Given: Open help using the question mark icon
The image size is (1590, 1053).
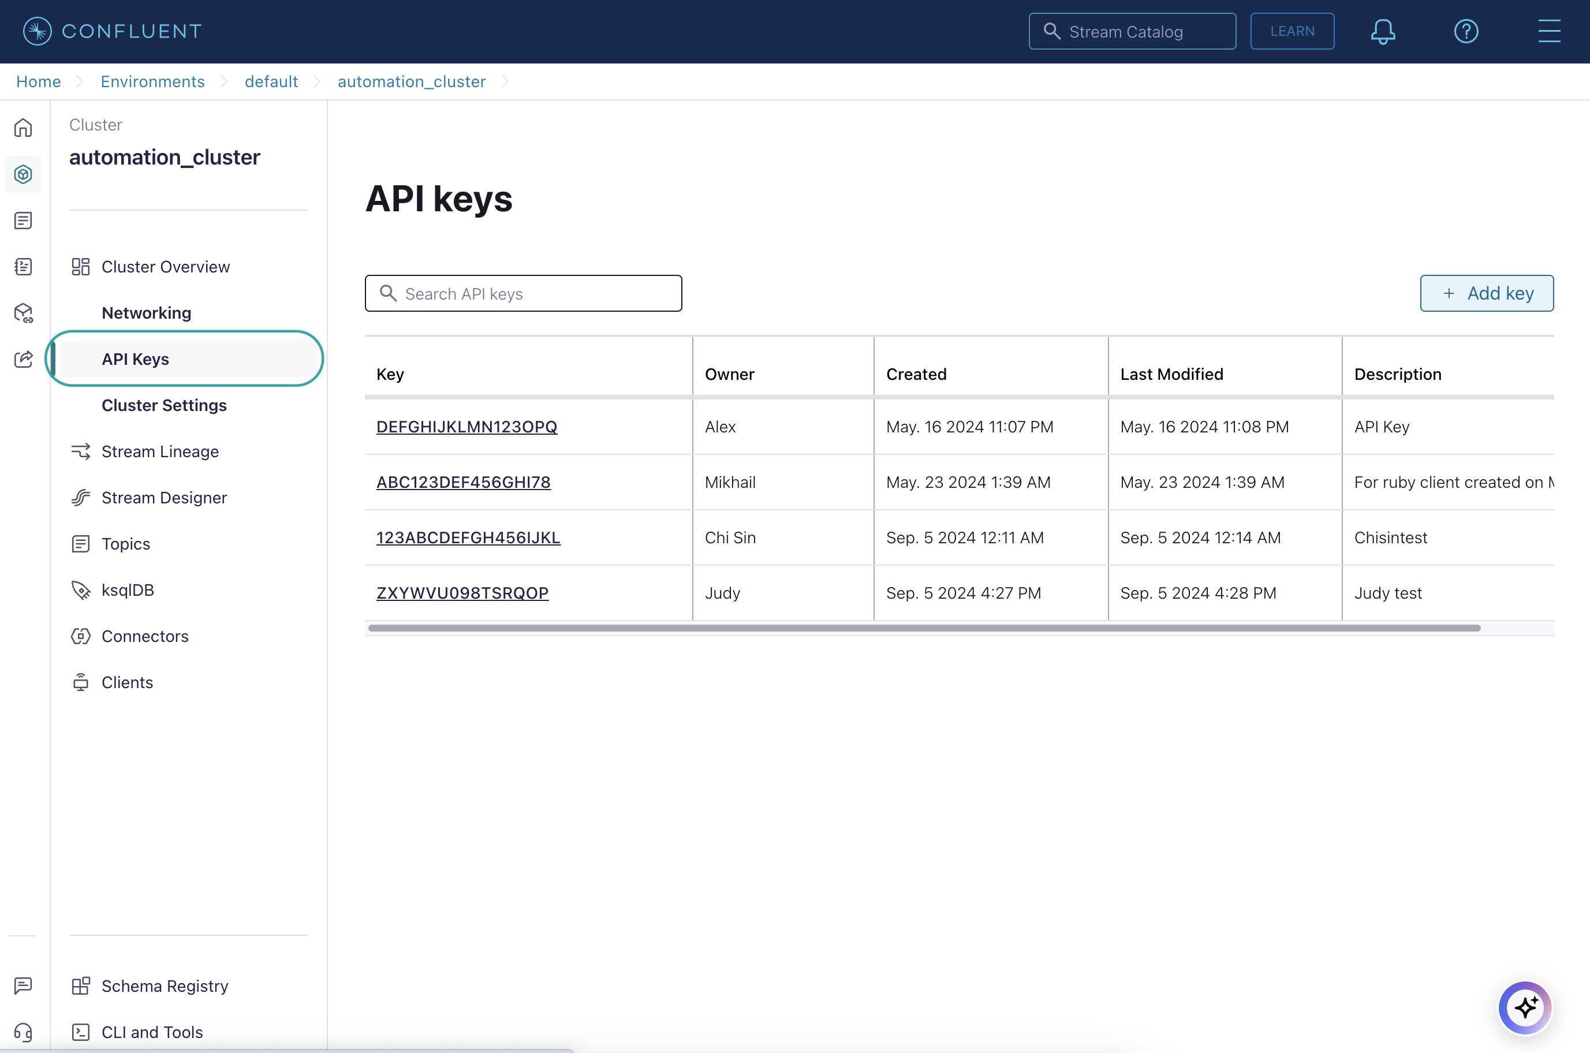Looking at the screenshot, I should click(1466, 31).
